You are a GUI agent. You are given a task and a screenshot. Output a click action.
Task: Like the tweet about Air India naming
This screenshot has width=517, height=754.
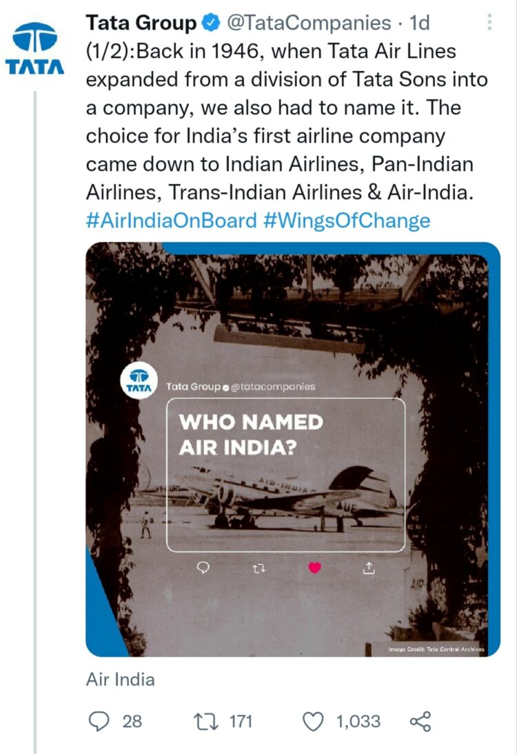(x=314, y=722)
